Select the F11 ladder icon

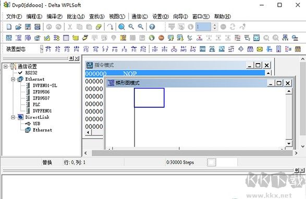134,49
